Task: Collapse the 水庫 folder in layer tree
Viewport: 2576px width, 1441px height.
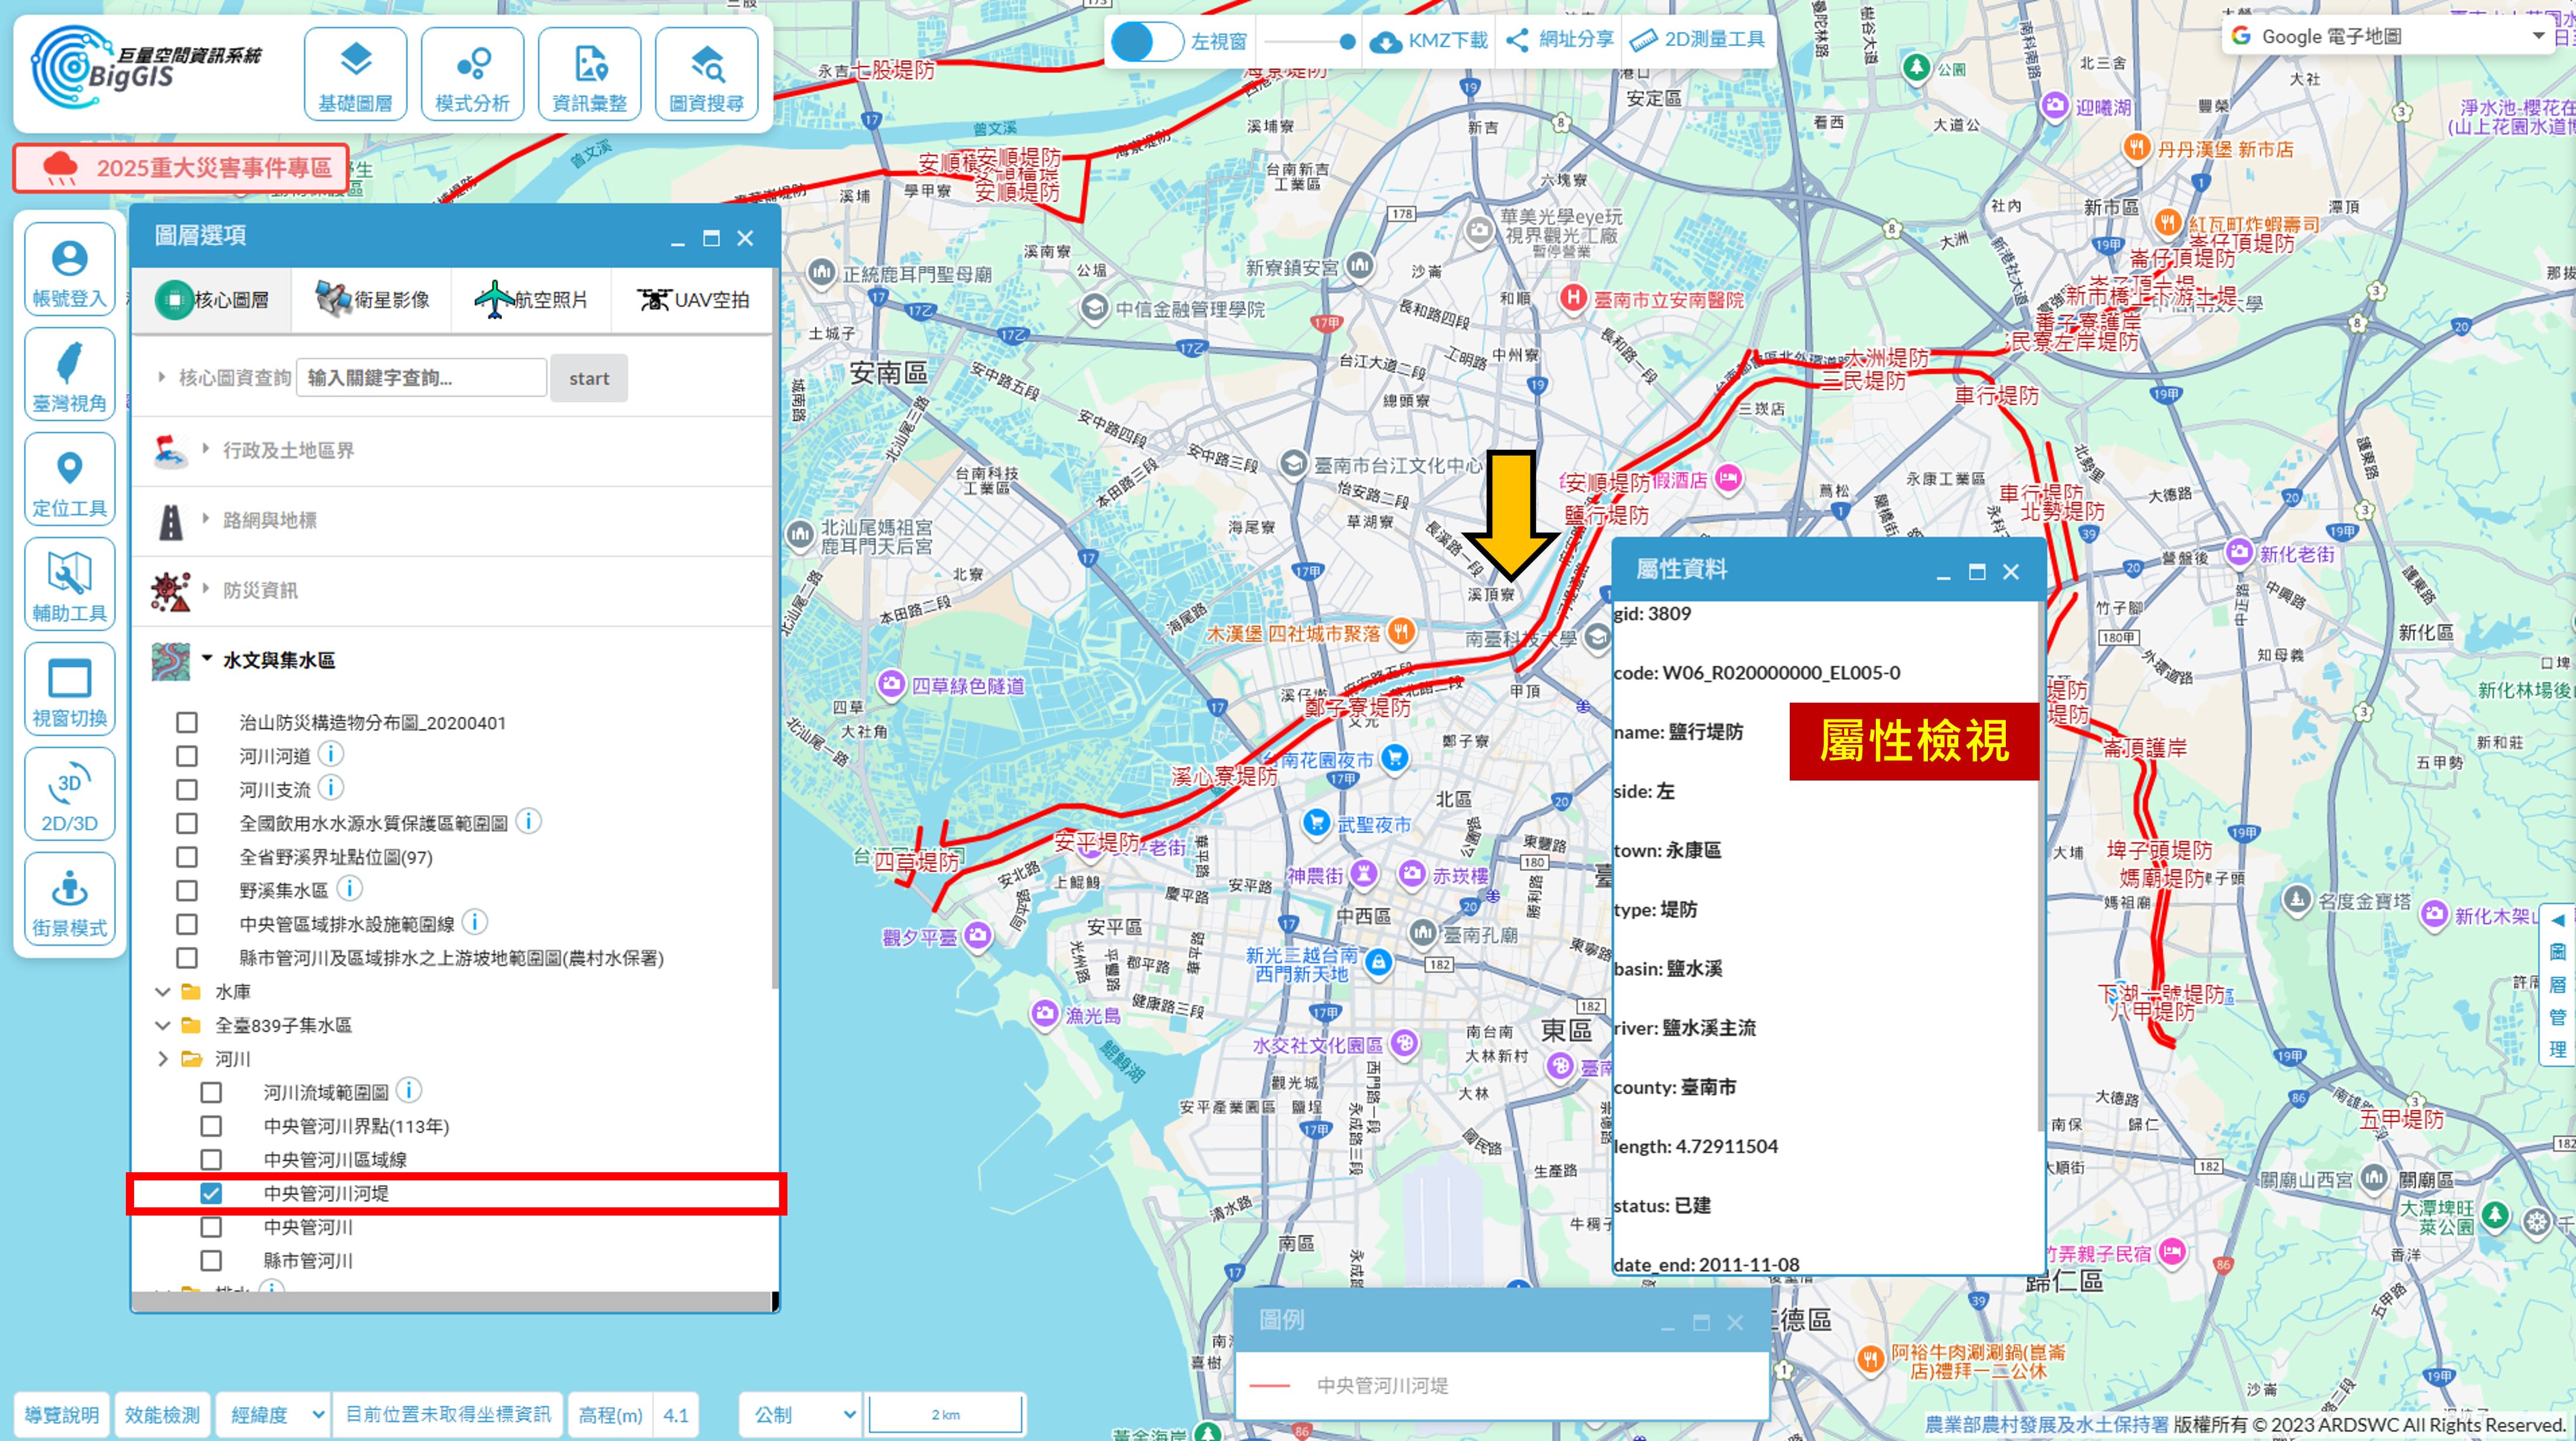Action: pos(163,992)
